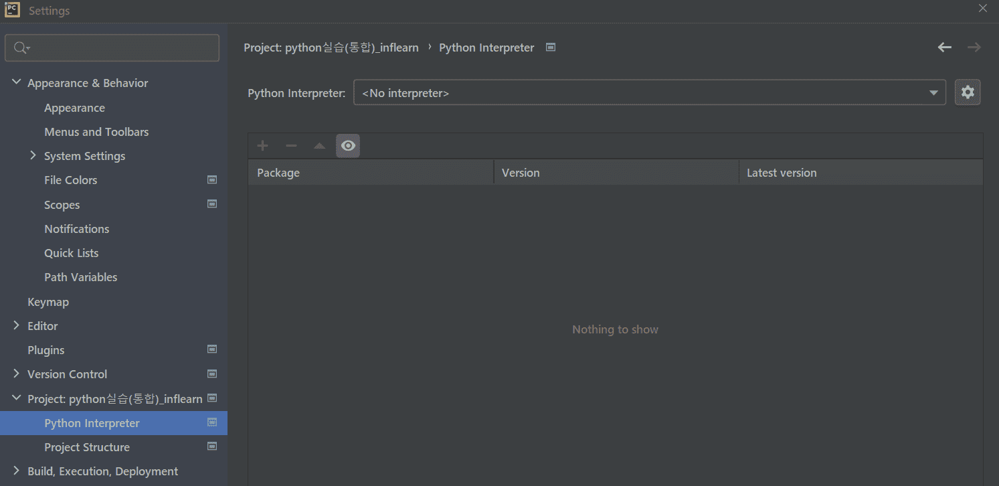Collapse the Appearance & Behavior section
The width and height of the screenshot is (999, 486).
pos(17,82)
